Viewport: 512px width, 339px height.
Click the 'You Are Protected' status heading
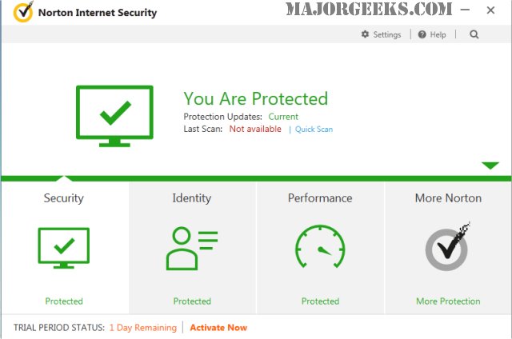(256, 99)
